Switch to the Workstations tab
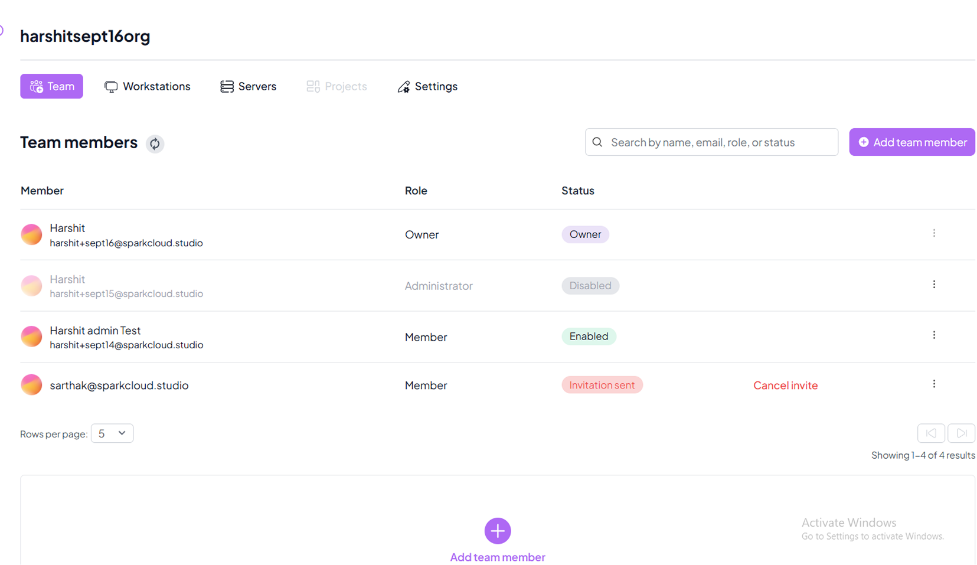The height and width of the screenshot is (565, 977). pos(148,86)
